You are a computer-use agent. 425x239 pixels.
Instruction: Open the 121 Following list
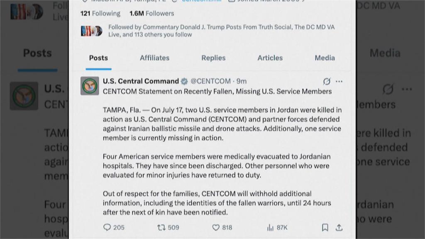(100, 14)
